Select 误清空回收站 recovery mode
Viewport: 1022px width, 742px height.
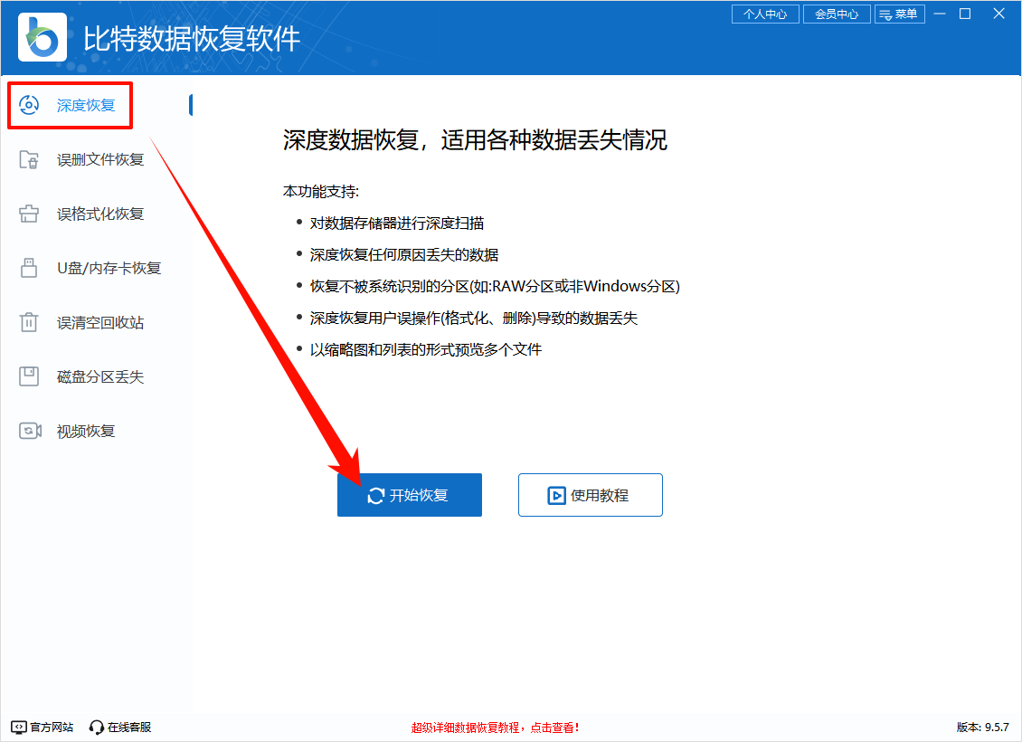pyautogui.click(x=100, y=323)
